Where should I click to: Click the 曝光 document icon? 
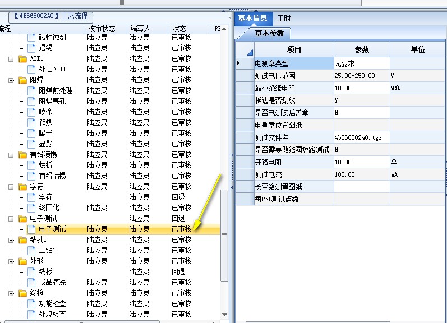click(x=31, y=133)
